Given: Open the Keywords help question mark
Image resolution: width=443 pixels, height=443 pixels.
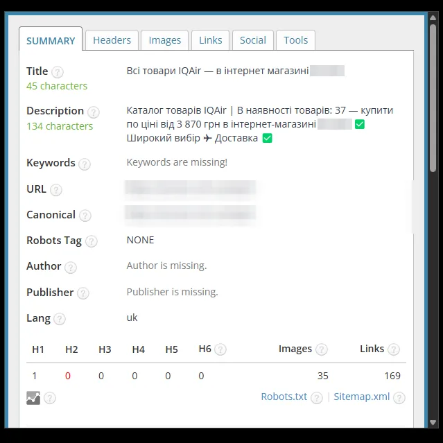Looking at the screenshot, I should tap(85, 164).
